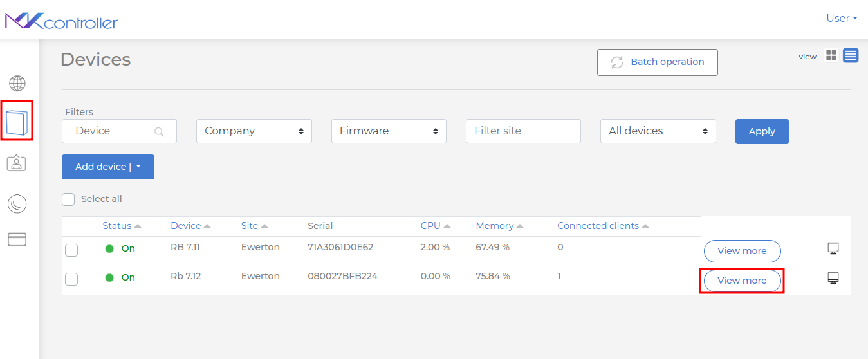The image size is (868, 359).
Task: Click memory value 75.84 %
Action: [x=493, y=276]
